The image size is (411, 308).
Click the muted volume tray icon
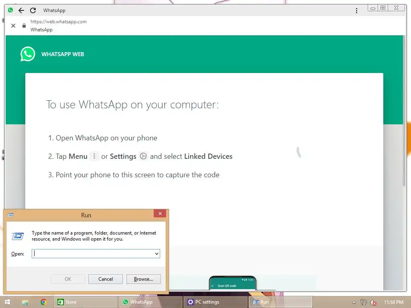tap(373, 302)
